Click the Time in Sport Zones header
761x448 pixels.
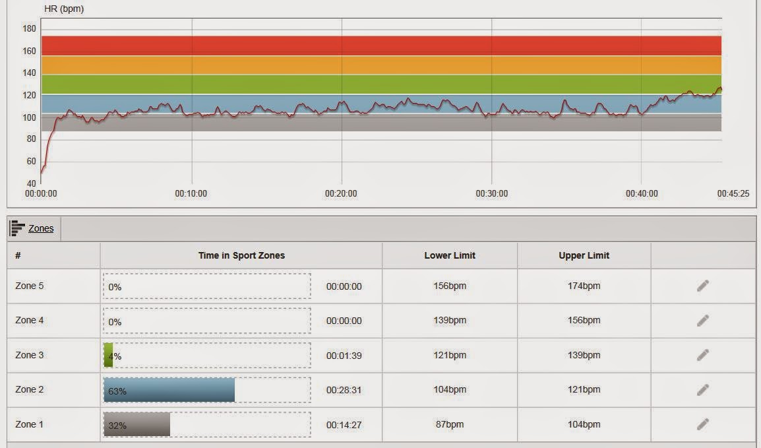(241, 255)
